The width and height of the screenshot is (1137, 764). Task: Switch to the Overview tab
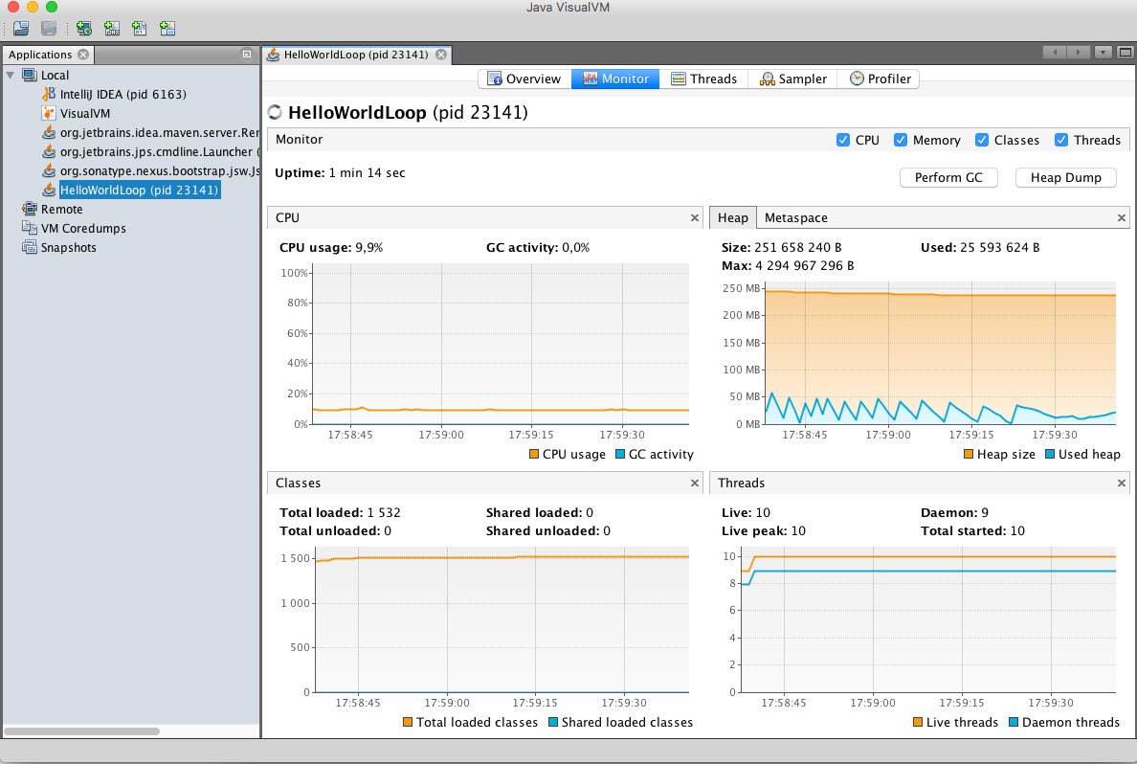point(524,79)
